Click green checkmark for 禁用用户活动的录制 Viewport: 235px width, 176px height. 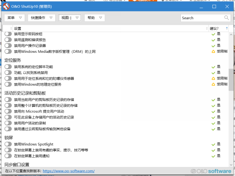(x=213, y=124)
